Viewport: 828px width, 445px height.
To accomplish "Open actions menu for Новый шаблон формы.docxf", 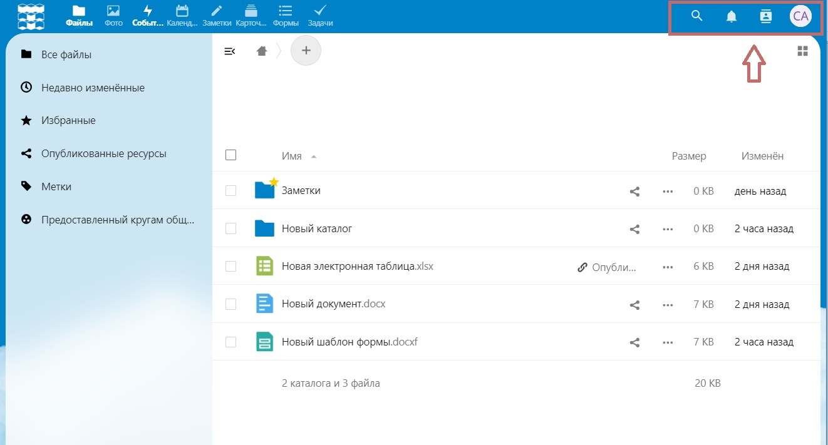I will pos(667,343).
